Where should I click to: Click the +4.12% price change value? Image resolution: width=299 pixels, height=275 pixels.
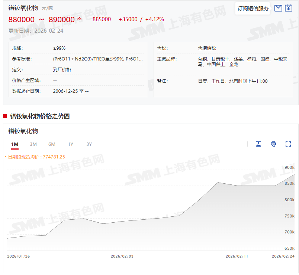pos(154,19)
